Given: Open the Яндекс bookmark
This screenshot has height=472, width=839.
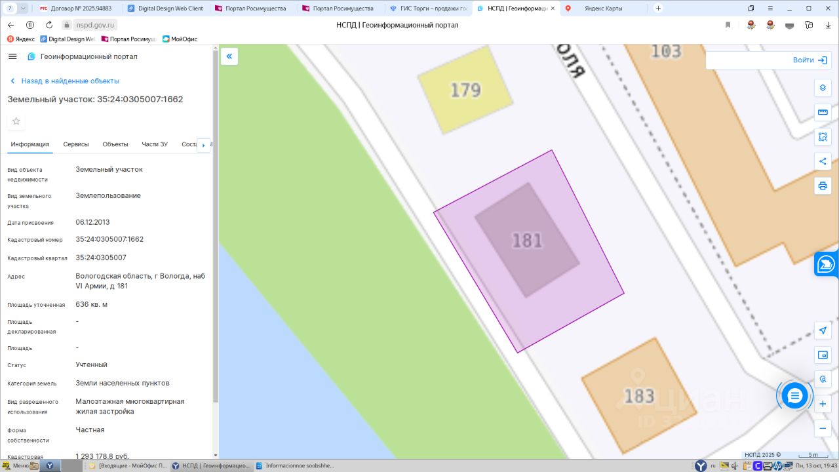Looking at the screenshot, I should coord(21,39).
